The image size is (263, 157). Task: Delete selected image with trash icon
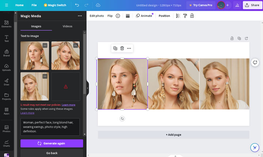(122, 48)
